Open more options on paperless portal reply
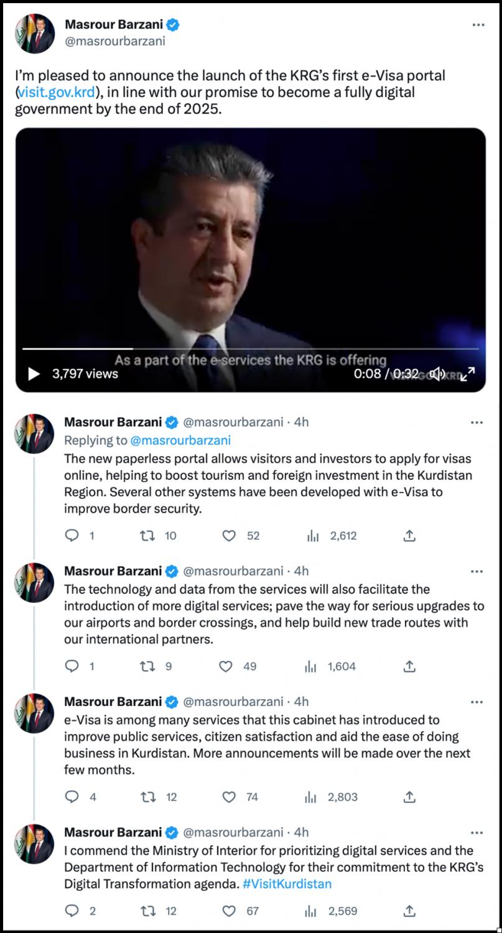Viewport: 502px width, 933px height. click(477, 422)
